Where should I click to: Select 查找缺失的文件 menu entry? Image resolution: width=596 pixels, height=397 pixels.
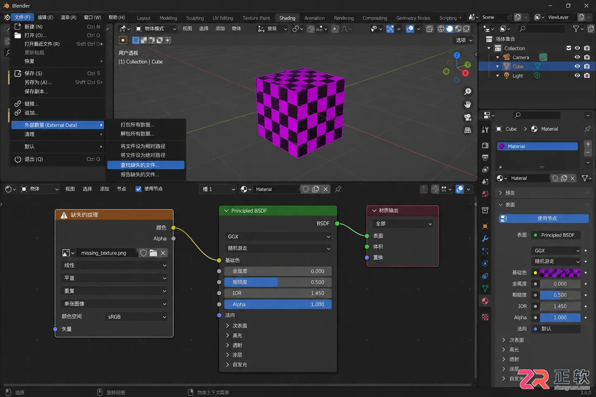click(146, 165)
